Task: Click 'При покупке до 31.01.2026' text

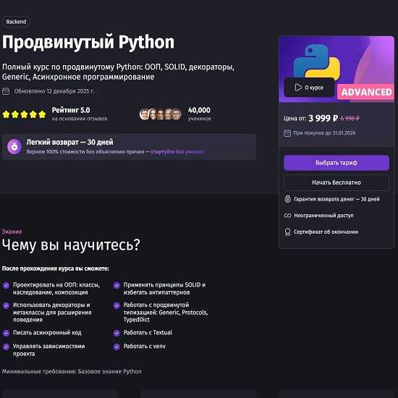Action: (324, 133)
